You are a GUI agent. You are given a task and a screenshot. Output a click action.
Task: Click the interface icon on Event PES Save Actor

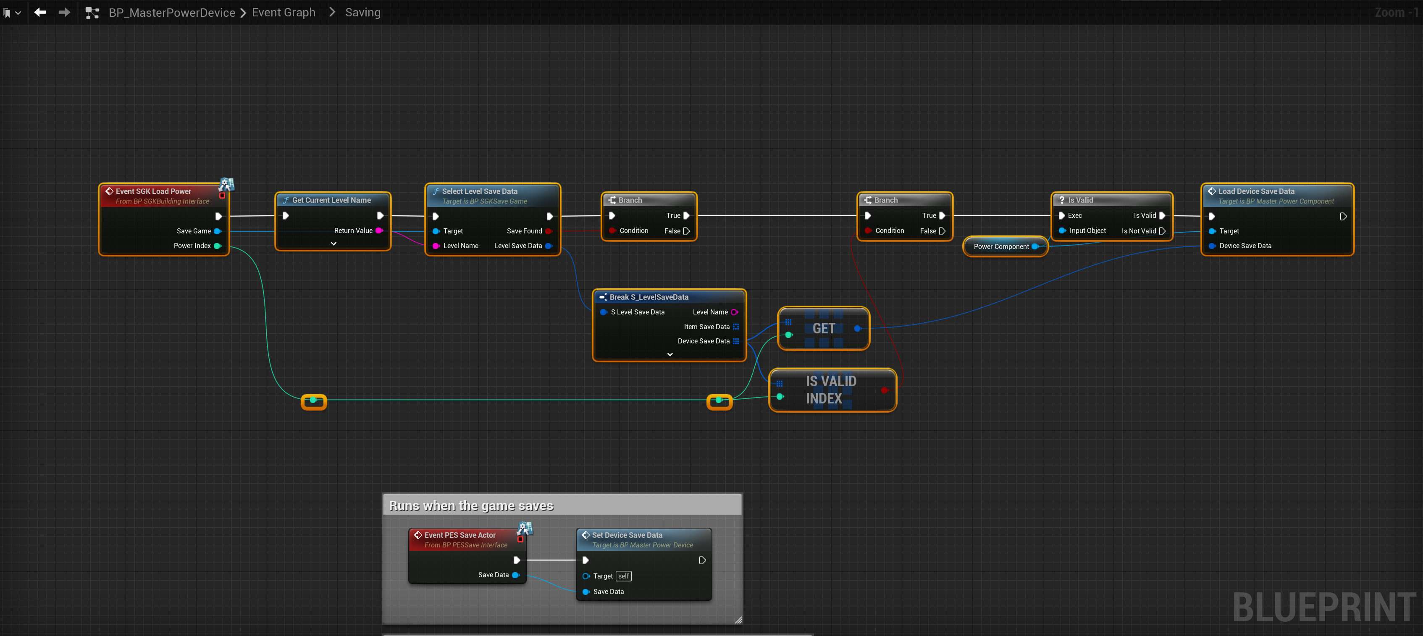(524, 529)
